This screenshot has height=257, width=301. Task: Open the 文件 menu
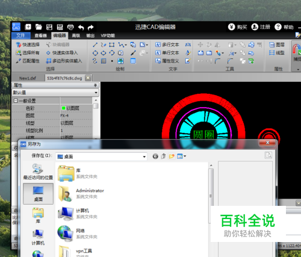pos(20,36)
